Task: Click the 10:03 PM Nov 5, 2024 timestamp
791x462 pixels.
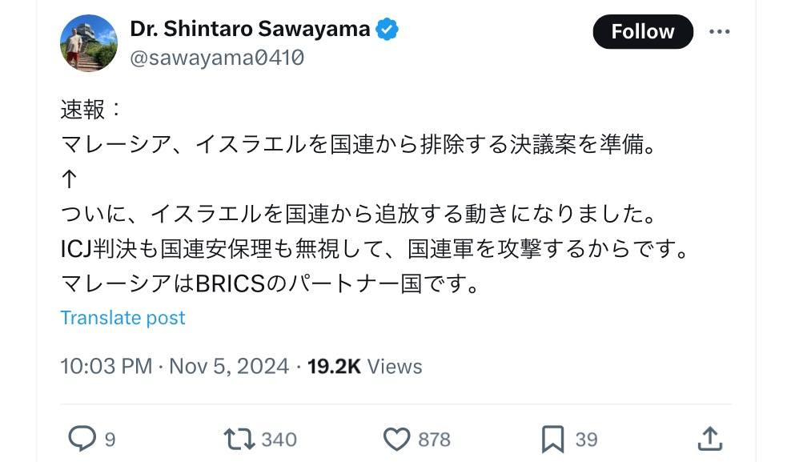Action: pyautogui.click(x=175, y=367)
